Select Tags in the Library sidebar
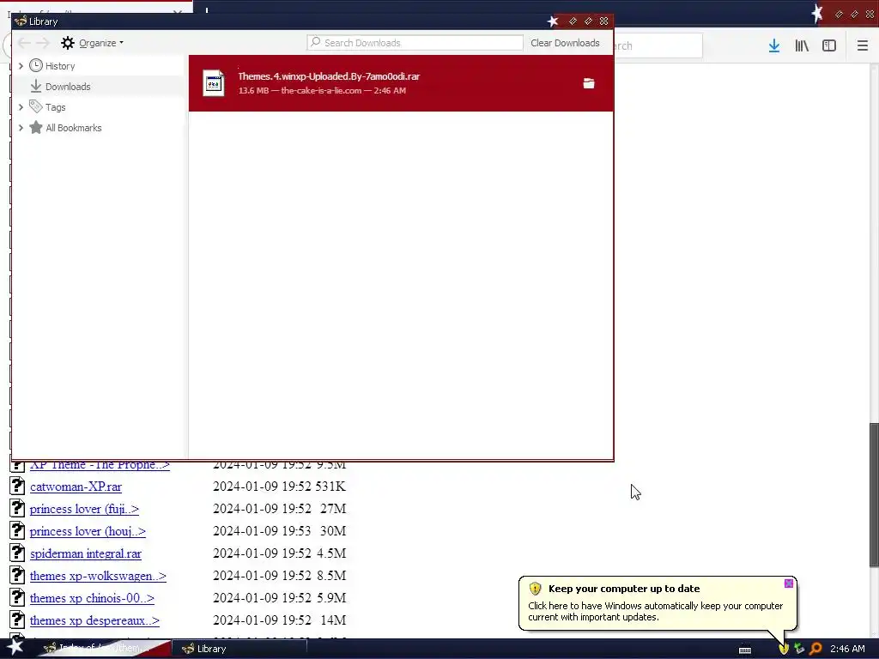The width and height of the screenshot is (879, 659). point(56,107)
